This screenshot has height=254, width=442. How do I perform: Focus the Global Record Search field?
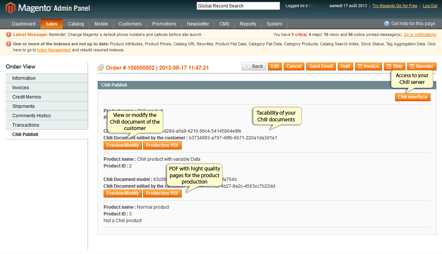[238, 6]
